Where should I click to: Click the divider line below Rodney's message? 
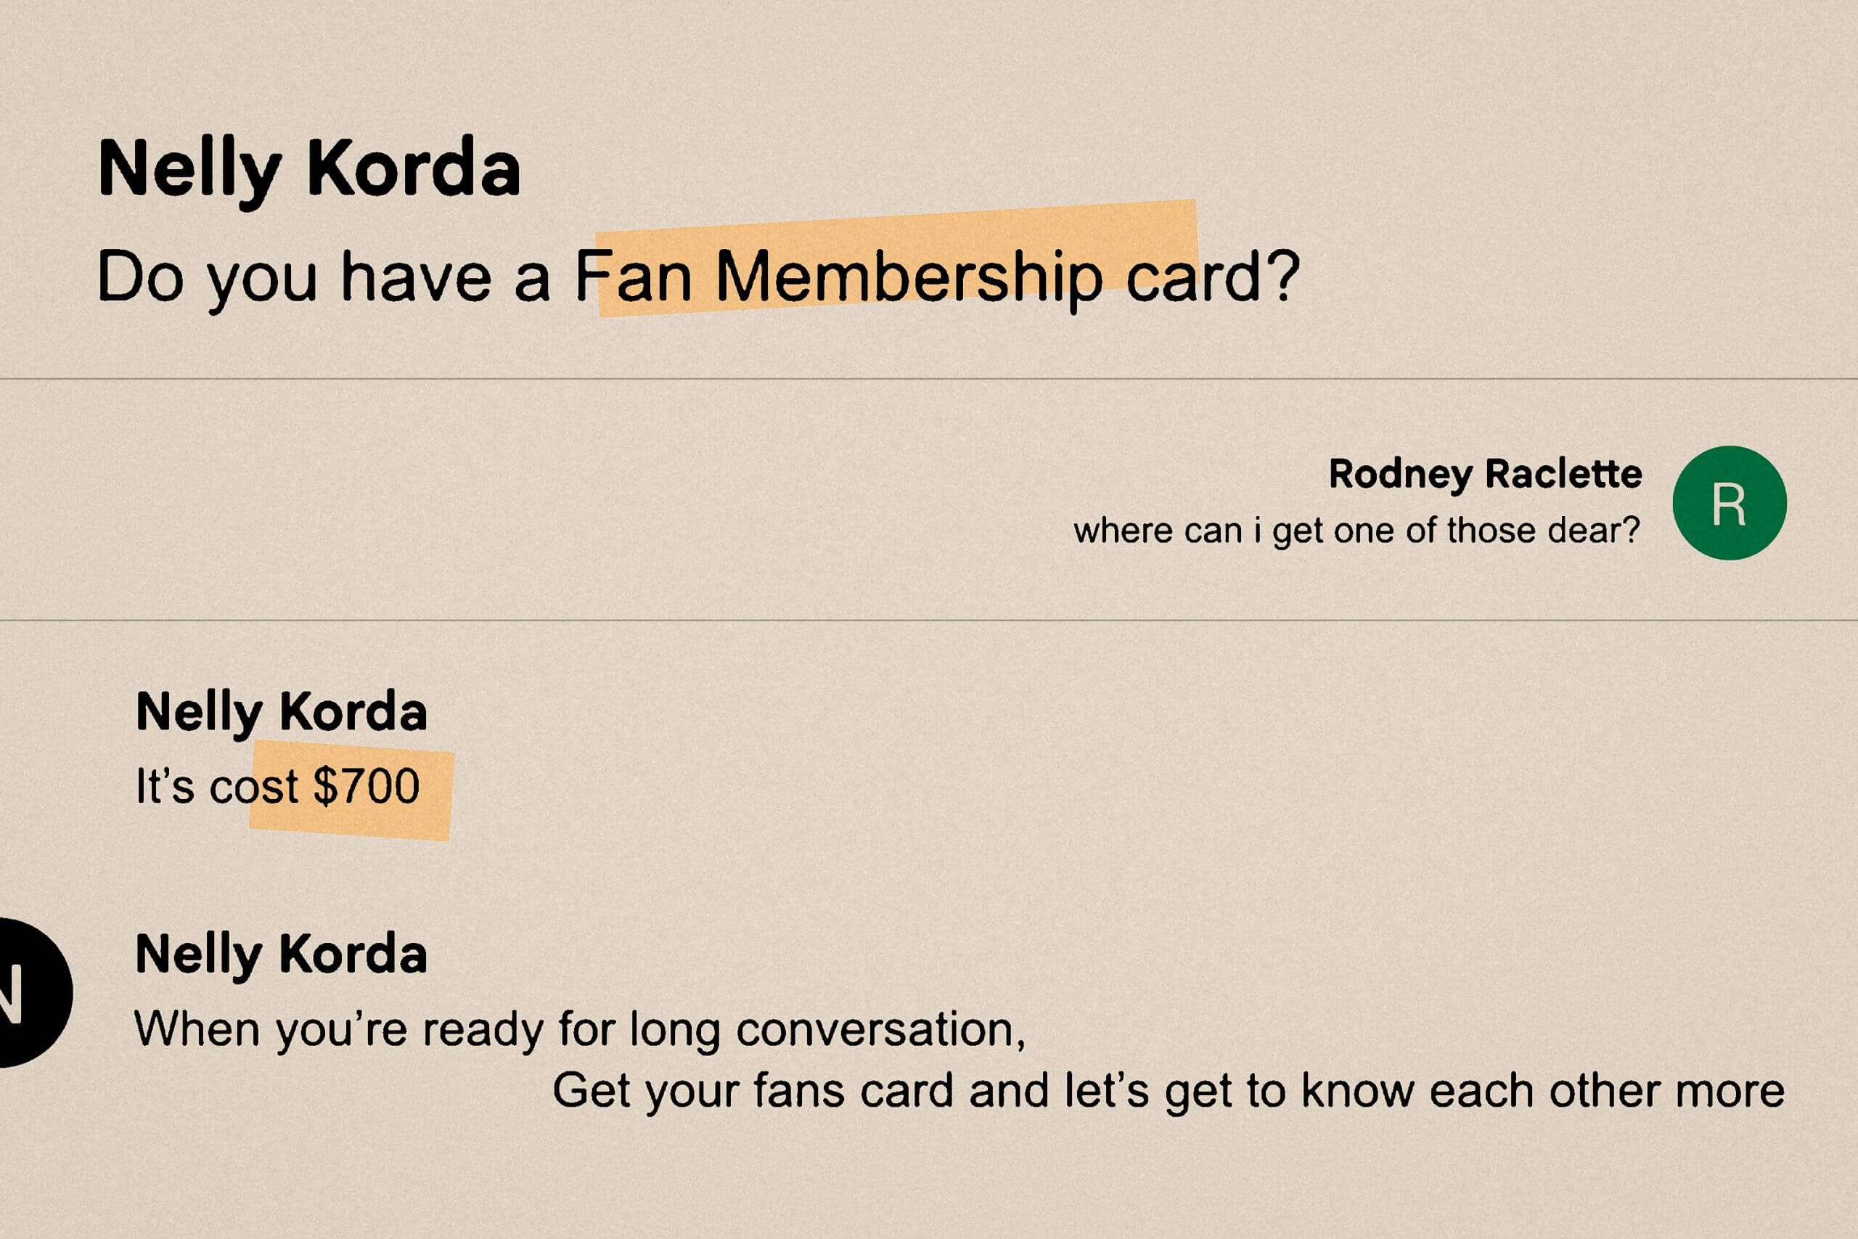point(929,621)
